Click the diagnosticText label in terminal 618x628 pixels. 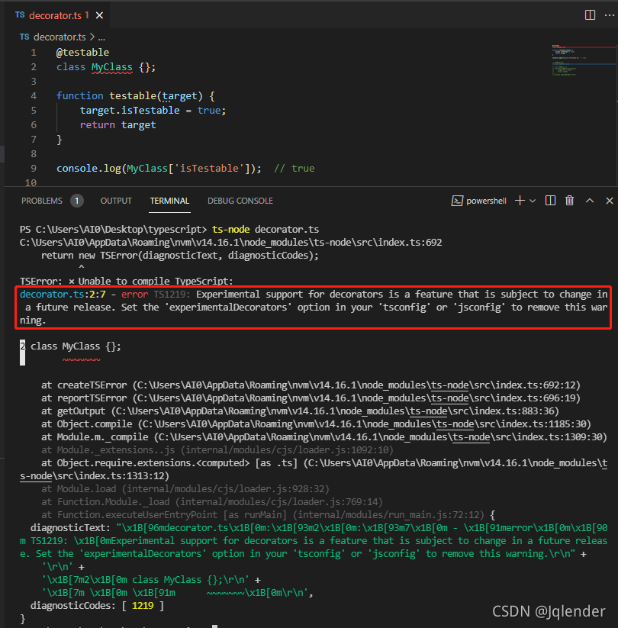click(x=70, y=528)
